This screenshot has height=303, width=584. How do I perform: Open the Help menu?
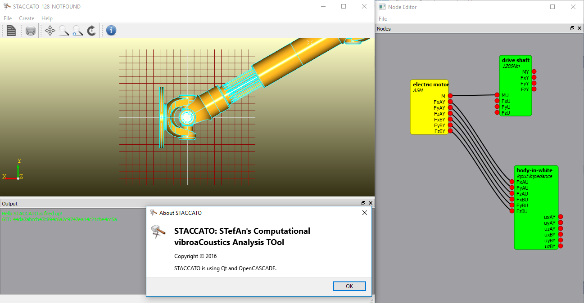[47, 18]
